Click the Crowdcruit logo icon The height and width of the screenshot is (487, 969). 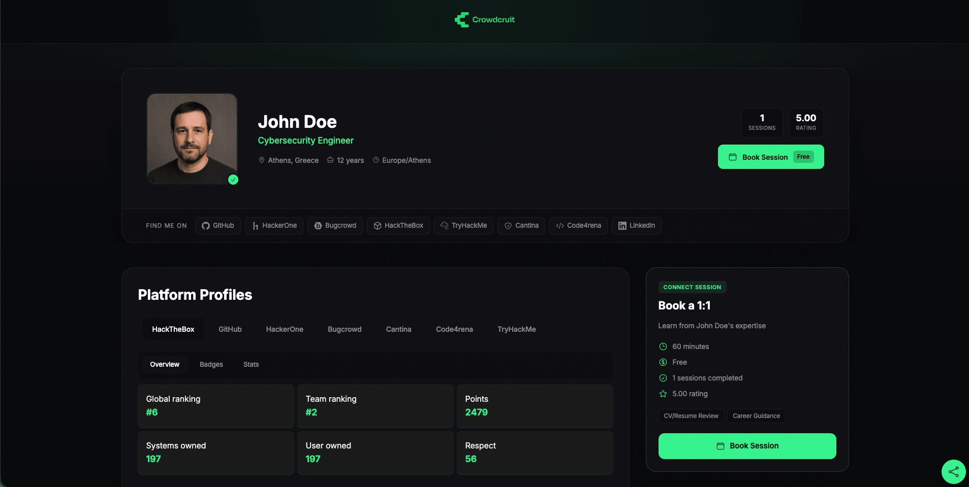[461, 20]
